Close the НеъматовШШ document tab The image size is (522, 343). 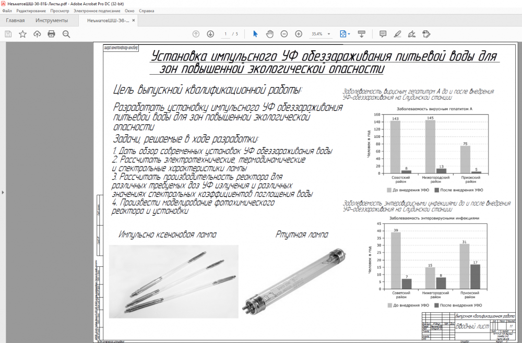pyautogui.click(x=134, y=20)
